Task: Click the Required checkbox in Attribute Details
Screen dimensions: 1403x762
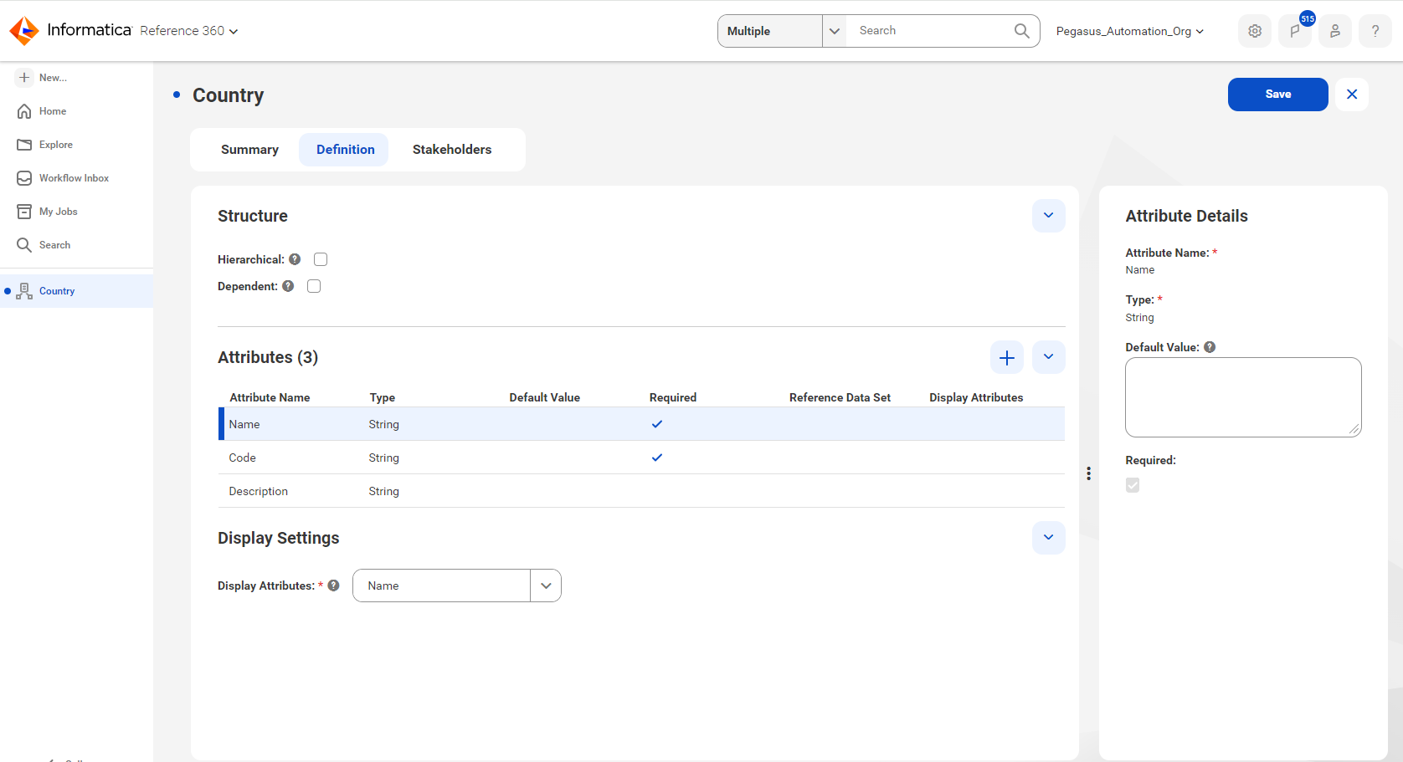Action: (x=1133, y=485)
